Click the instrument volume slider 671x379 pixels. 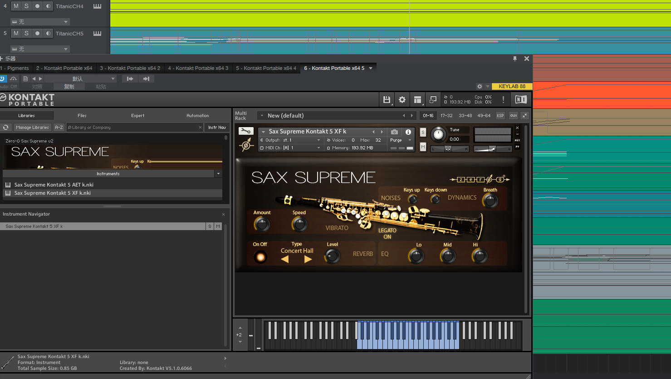[x=493, y=149]
